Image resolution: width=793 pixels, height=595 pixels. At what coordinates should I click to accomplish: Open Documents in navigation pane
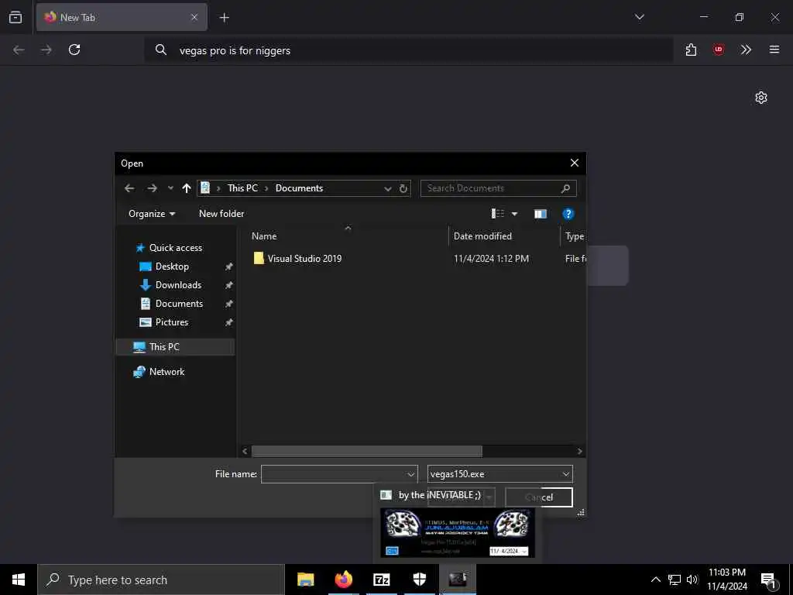coord(179,304)
